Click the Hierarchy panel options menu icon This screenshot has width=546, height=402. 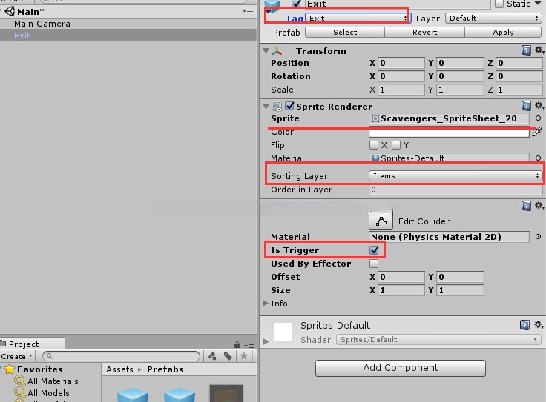tap(248, 11)
